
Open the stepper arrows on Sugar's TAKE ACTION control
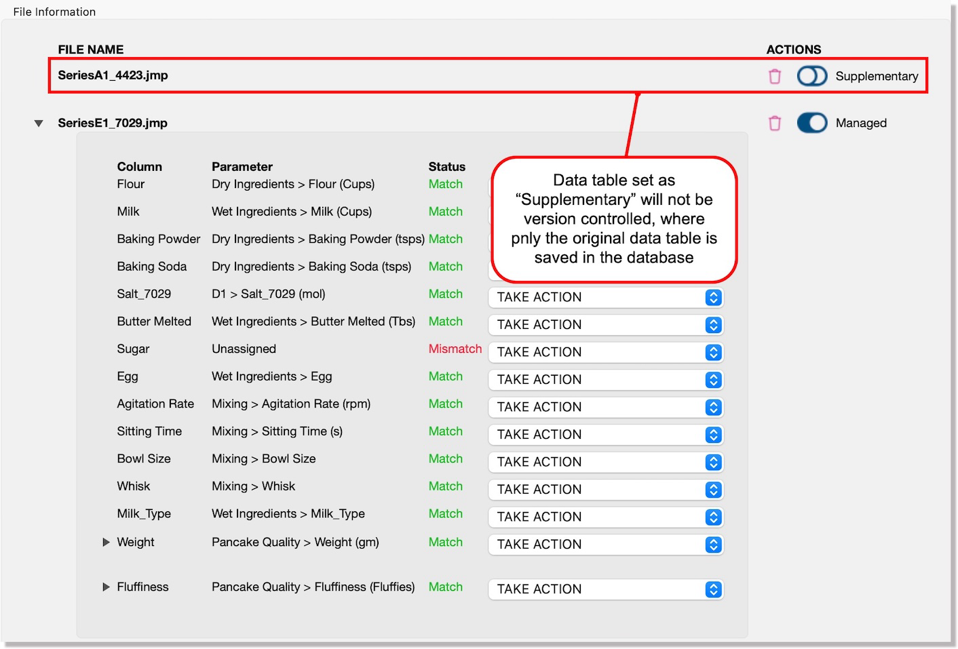click(x=712, y=352)
